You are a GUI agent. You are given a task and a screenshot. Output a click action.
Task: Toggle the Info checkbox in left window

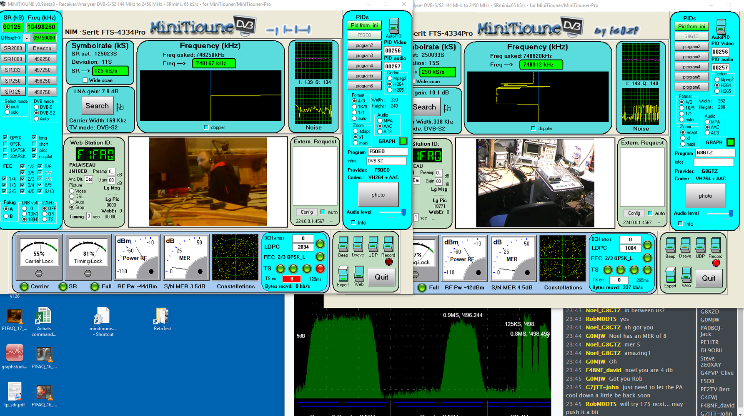click(353, 222)
